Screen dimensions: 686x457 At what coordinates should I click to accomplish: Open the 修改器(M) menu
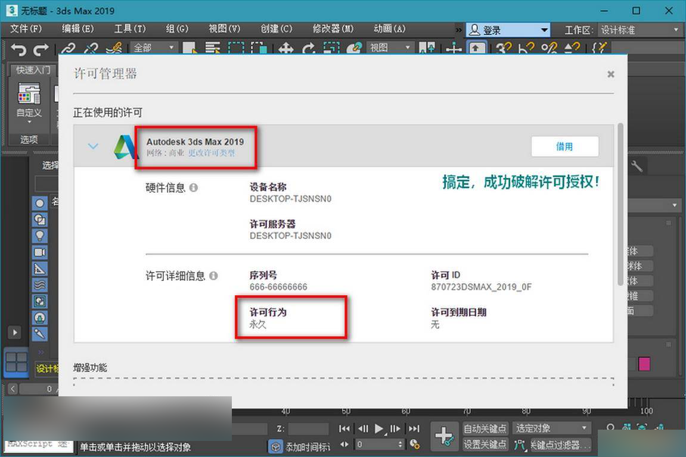(333, 29)
